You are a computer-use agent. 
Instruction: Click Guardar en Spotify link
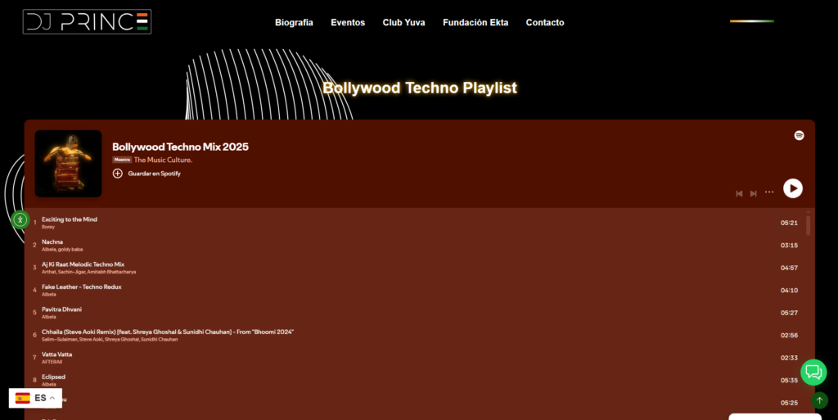point(154,174)
